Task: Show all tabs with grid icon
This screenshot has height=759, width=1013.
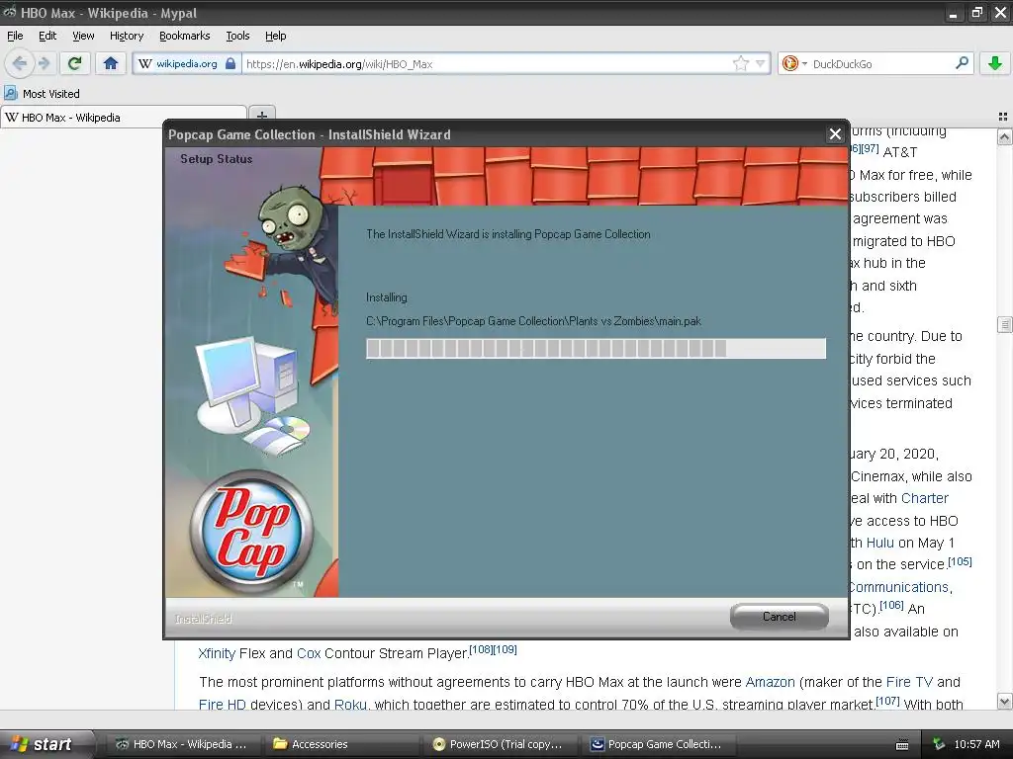Action: 1003,117
